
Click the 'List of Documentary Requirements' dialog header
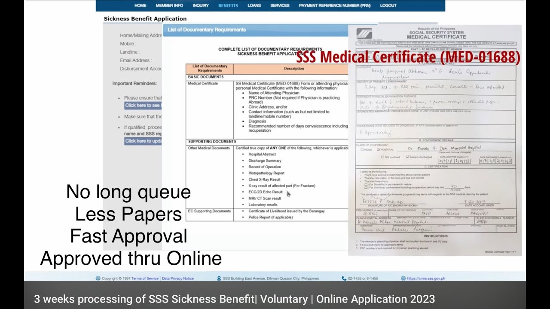click(255, 30)
